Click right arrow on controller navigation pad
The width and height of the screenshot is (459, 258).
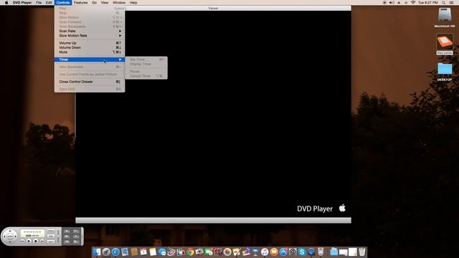[16, 236]
